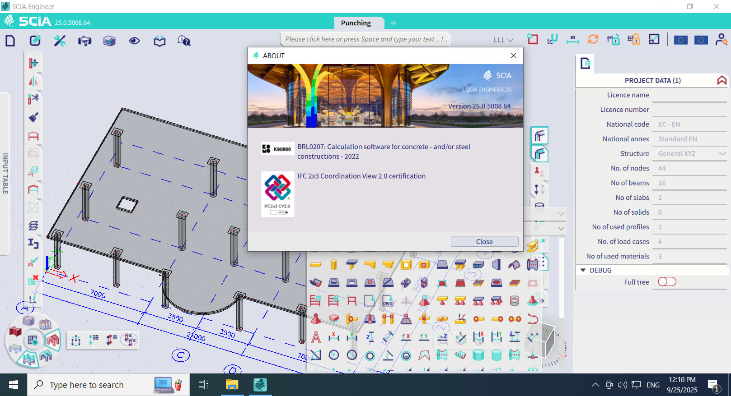Click the orange refresh arrows icon

pos(593,40)
